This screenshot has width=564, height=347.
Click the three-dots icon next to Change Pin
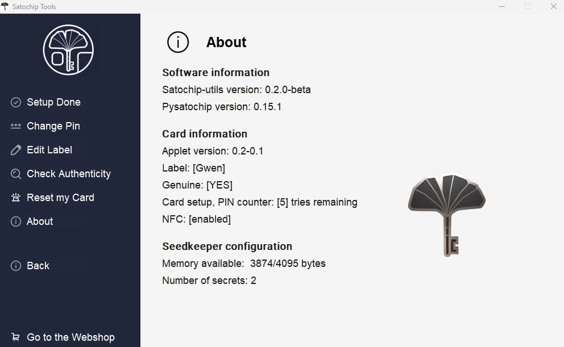tap(16, 126)
